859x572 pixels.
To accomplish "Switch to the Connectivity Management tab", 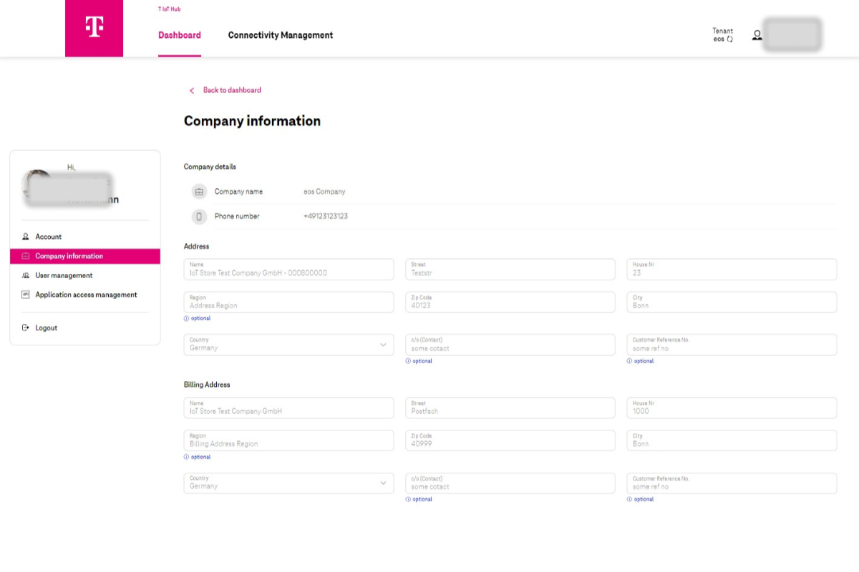I will coord(280,34).
